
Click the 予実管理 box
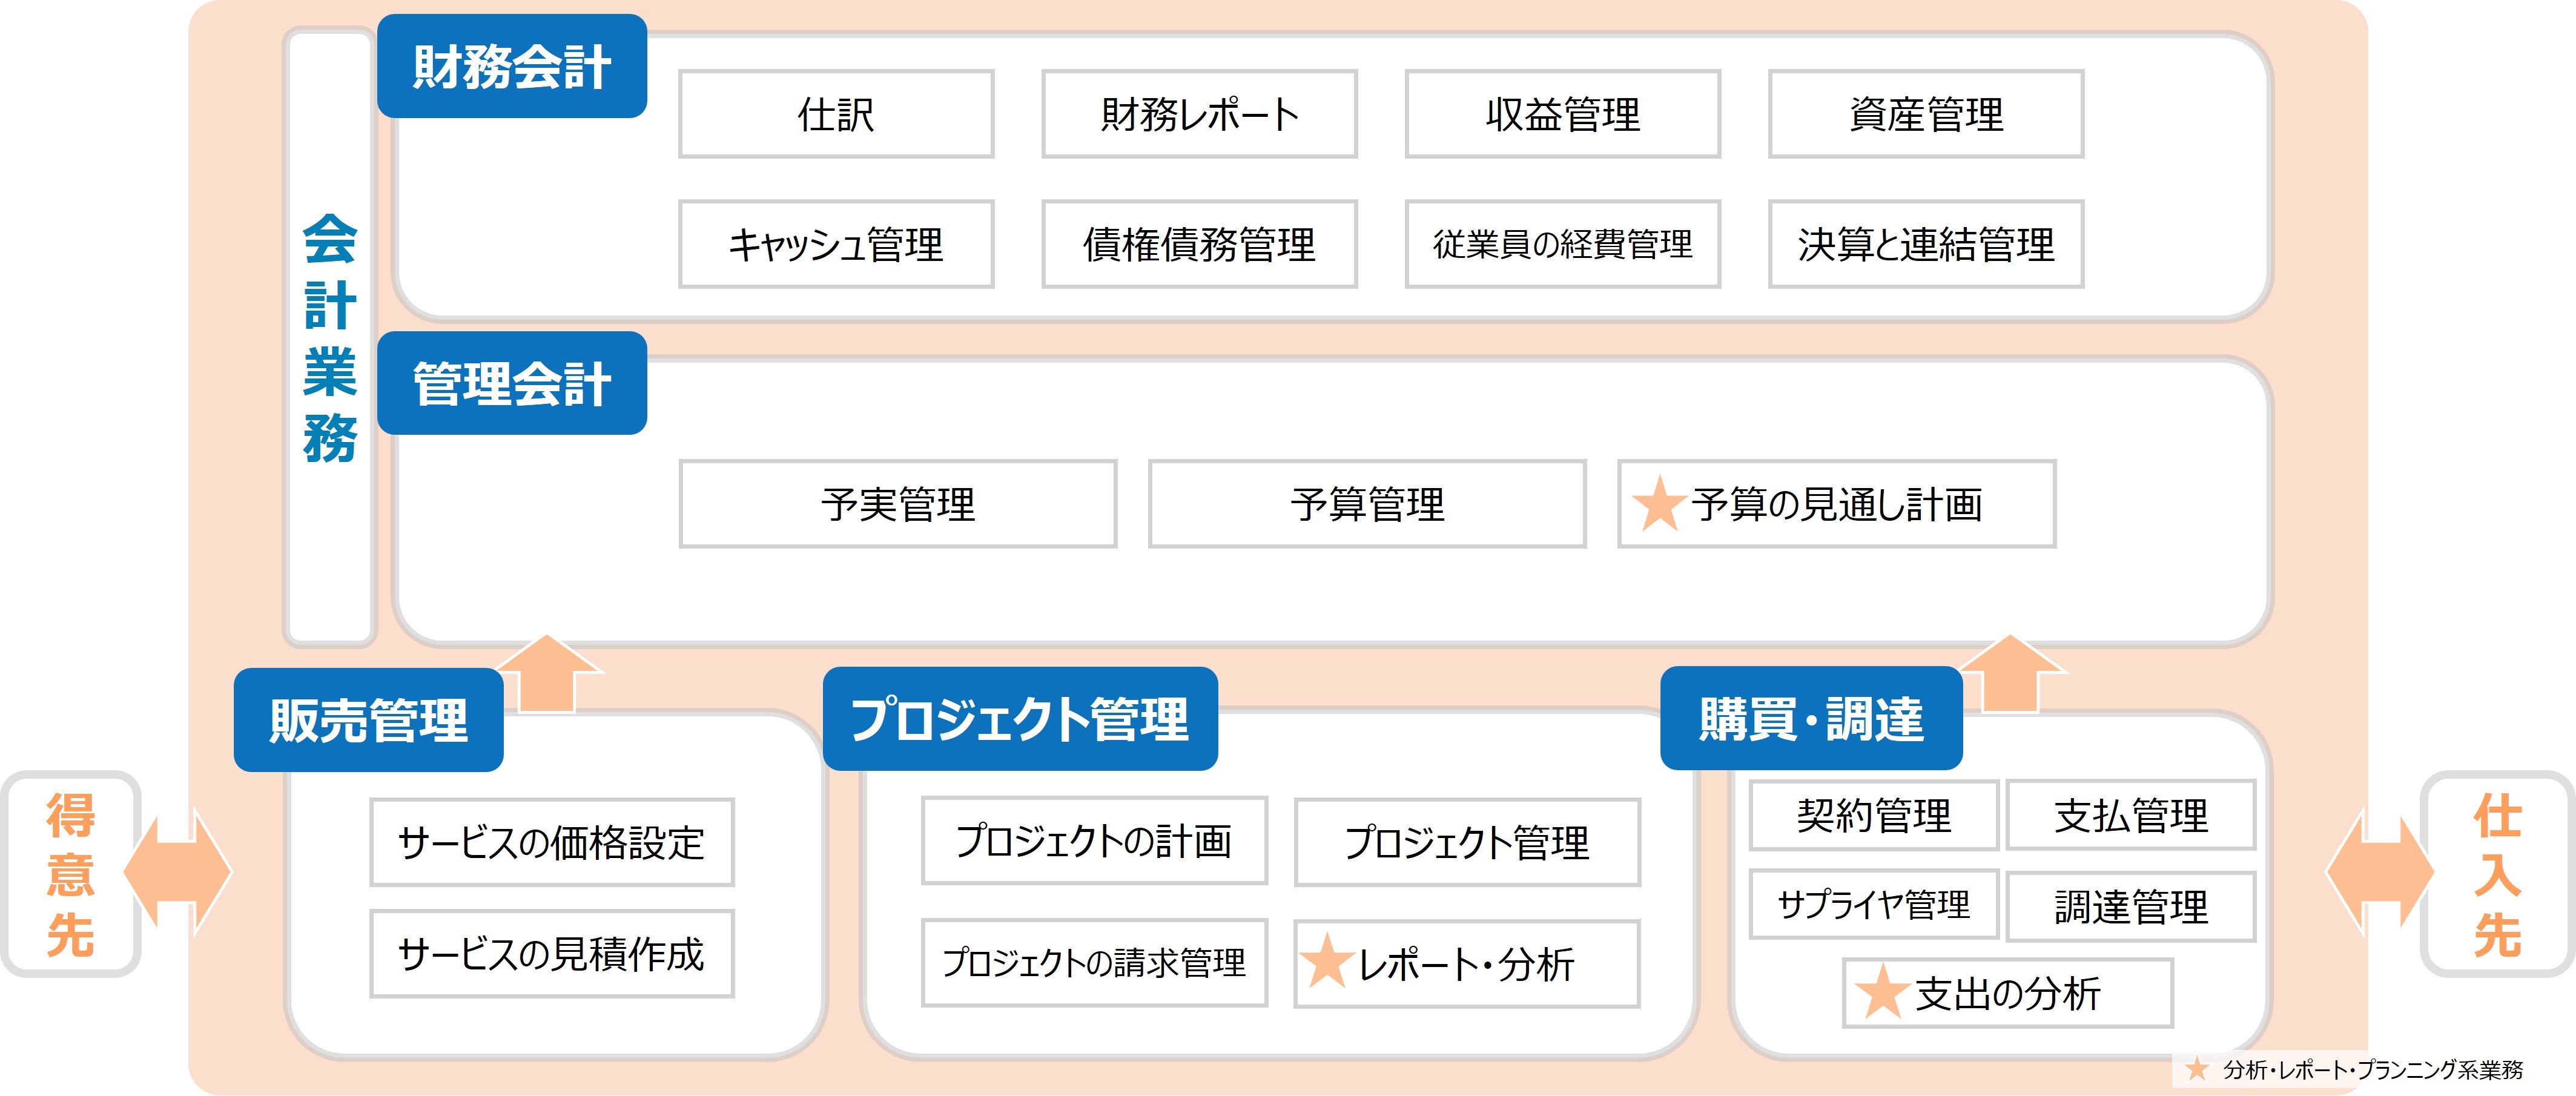click(x=897, y=504)
